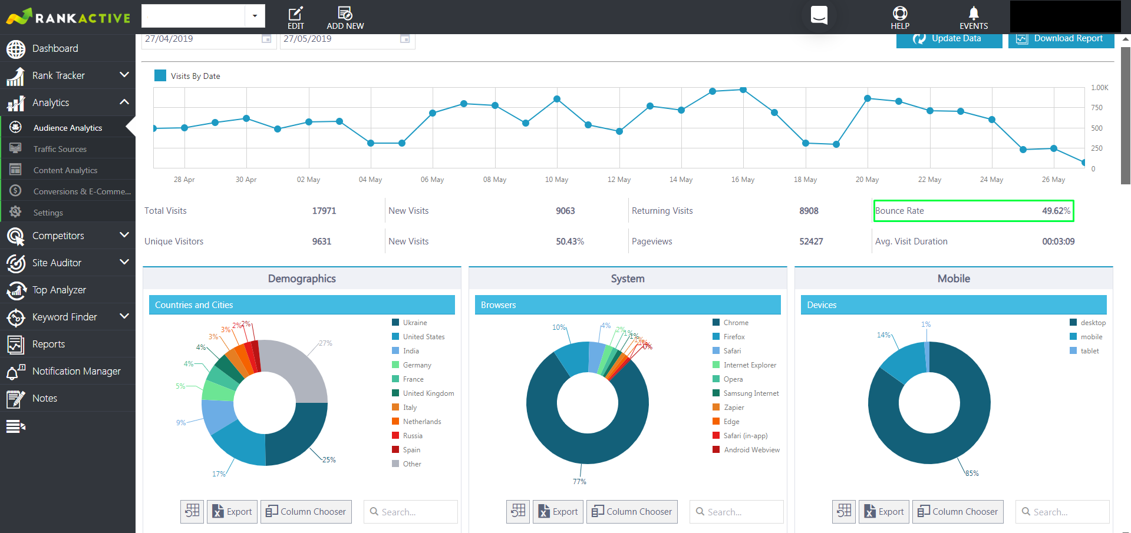This screenshot has width=1131, height=533.
Task: Click the Reports sidebar icon
Action: point(16,345)
